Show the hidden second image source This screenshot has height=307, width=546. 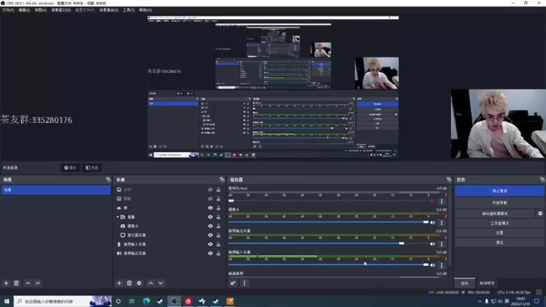(x=210, y=199)
